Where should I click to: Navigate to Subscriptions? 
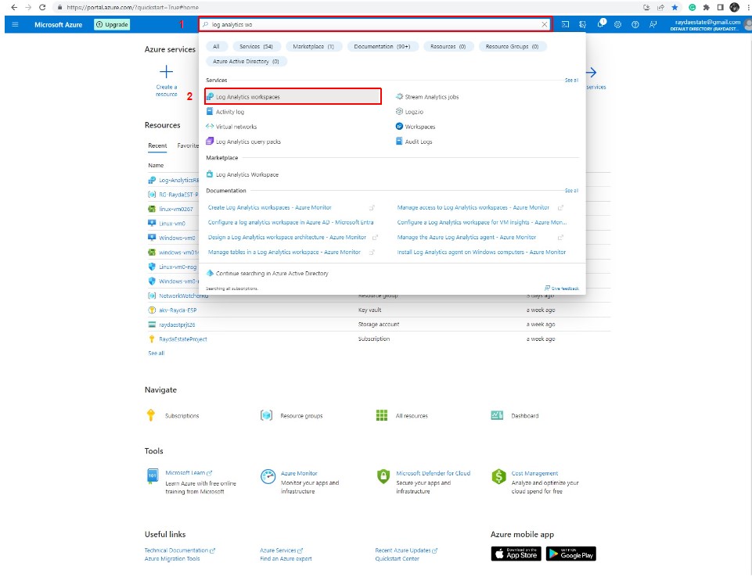(x=182, y=416)
